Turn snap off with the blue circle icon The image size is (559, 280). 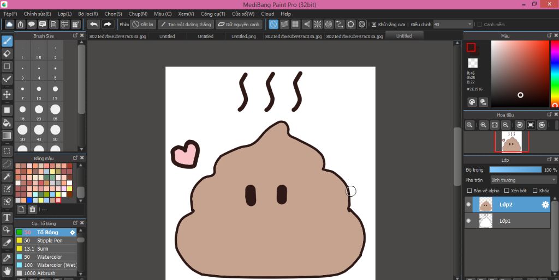(x=273, y=24)
